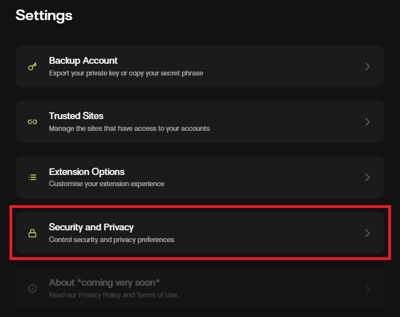Click 'Manage the sites that have access' text
This screenshot has height=317, width=400.
tap(129, 128)
